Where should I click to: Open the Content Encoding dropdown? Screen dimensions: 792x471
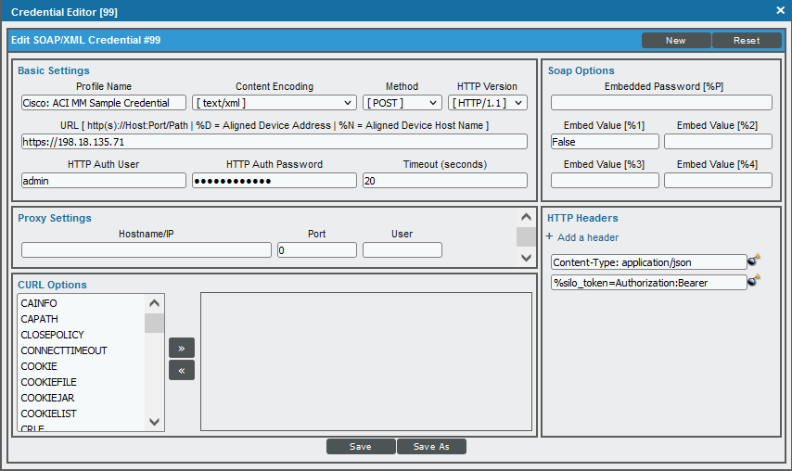(x=275, y=103)
